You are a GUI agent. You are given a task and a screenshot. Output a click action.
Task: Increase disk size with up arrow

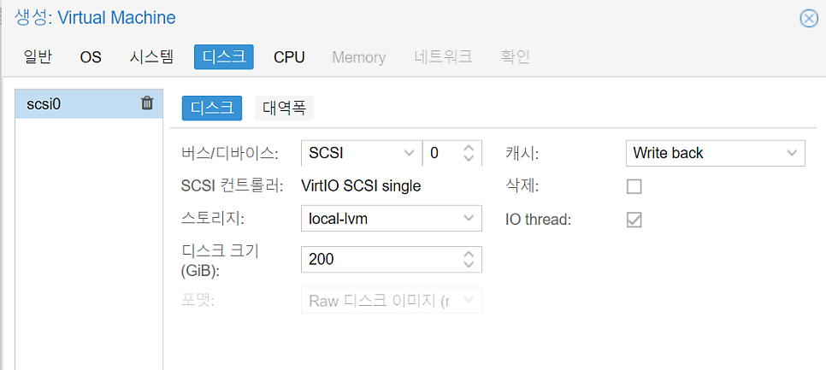coord(469,254)
